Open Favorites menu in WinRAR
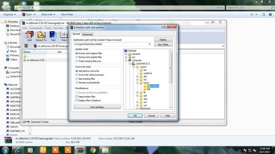275x154 pixels. [x=58, y=28]
